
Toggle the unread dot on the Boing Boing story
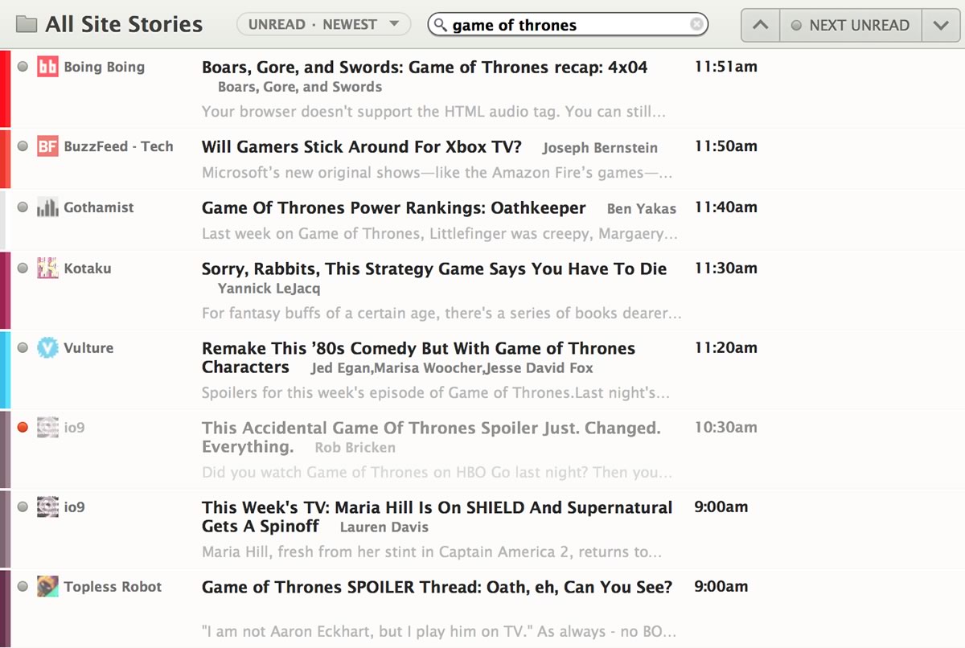23,67
